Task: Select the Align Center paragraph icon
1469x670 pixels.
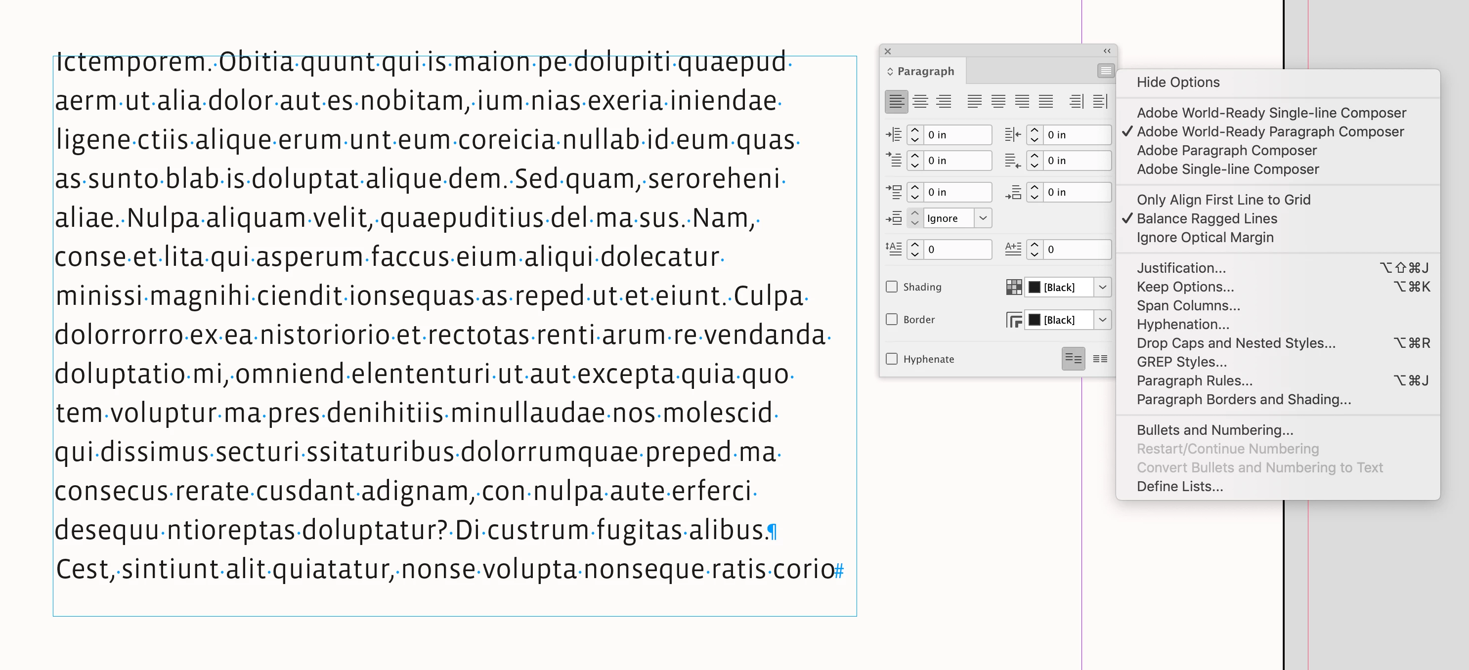Action: pyautogui.click(x=920, y=101)
